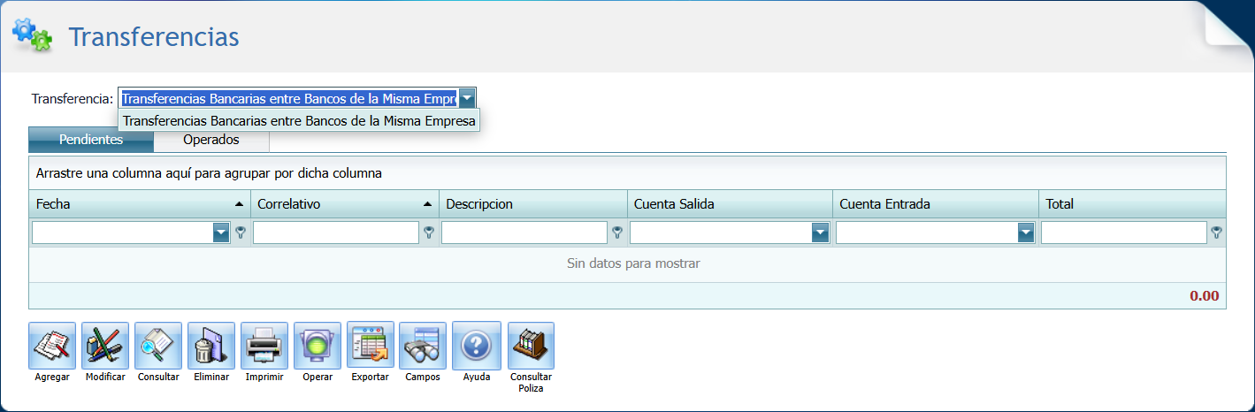Click the Operar traffic light icon

click(318, 346)
